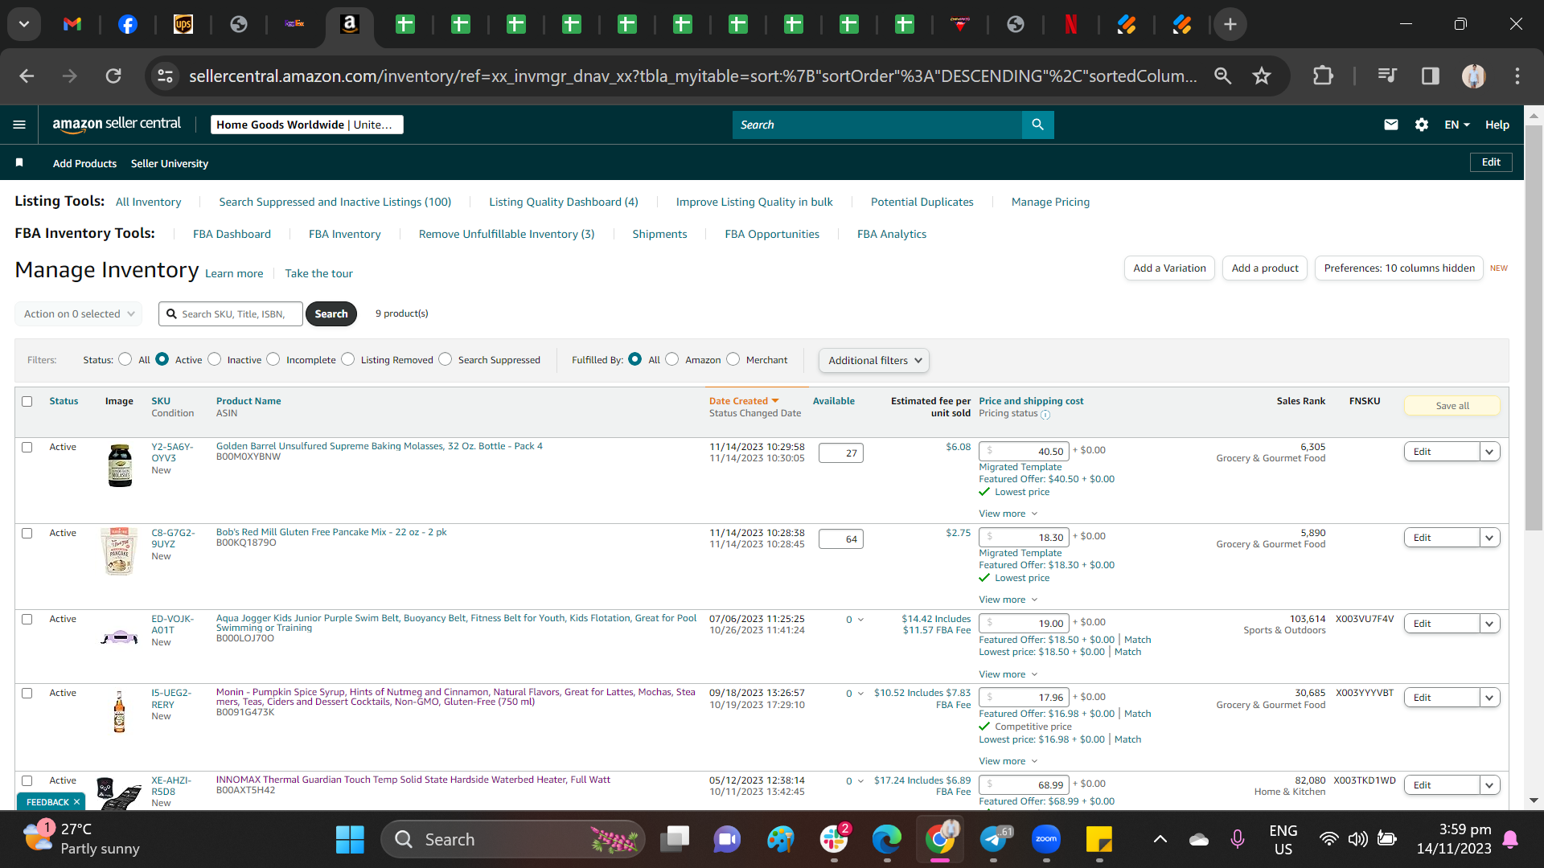The image size is (1544, 868).
Task: Click the Seller Central search magnifier button
Action: click(1037, 125)
